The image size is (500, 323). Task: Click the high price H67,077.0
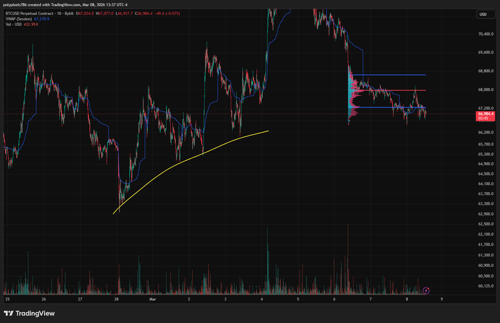(x=104, y=13)
